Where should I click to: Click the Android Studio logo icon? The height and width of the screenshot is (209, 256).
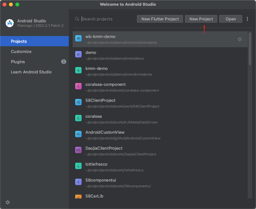10,23
